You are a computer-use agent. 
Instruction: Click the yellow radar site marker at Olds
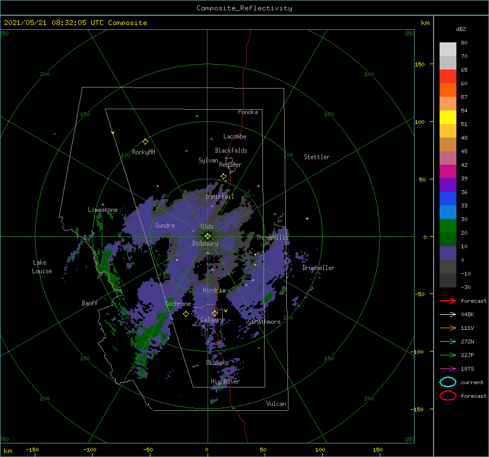[x=208, y=236]
